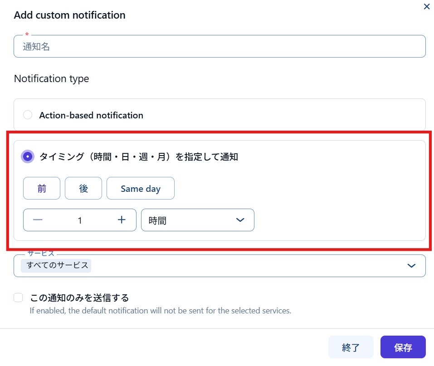Click the chevron in the 時間 dropdown

(x=240, y=220)
